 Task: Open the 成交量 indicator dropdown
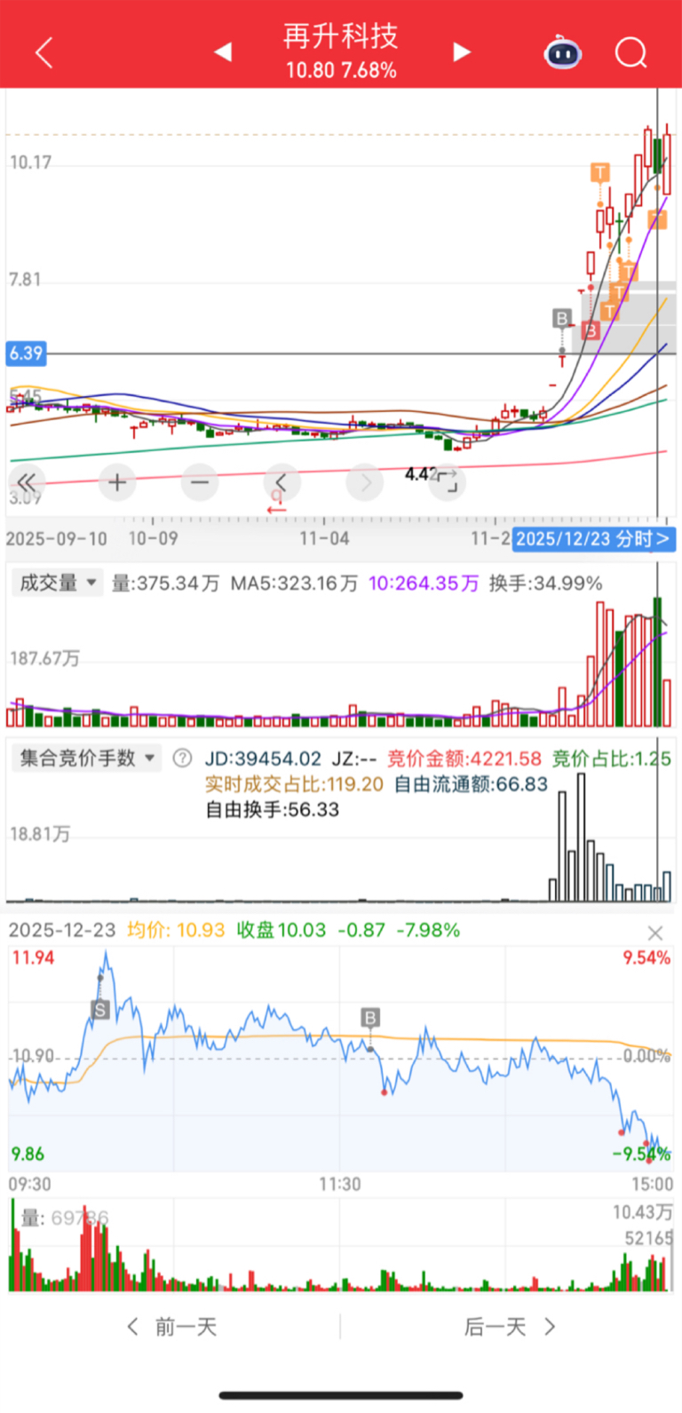pyautogui.click(x=57, y=583)
